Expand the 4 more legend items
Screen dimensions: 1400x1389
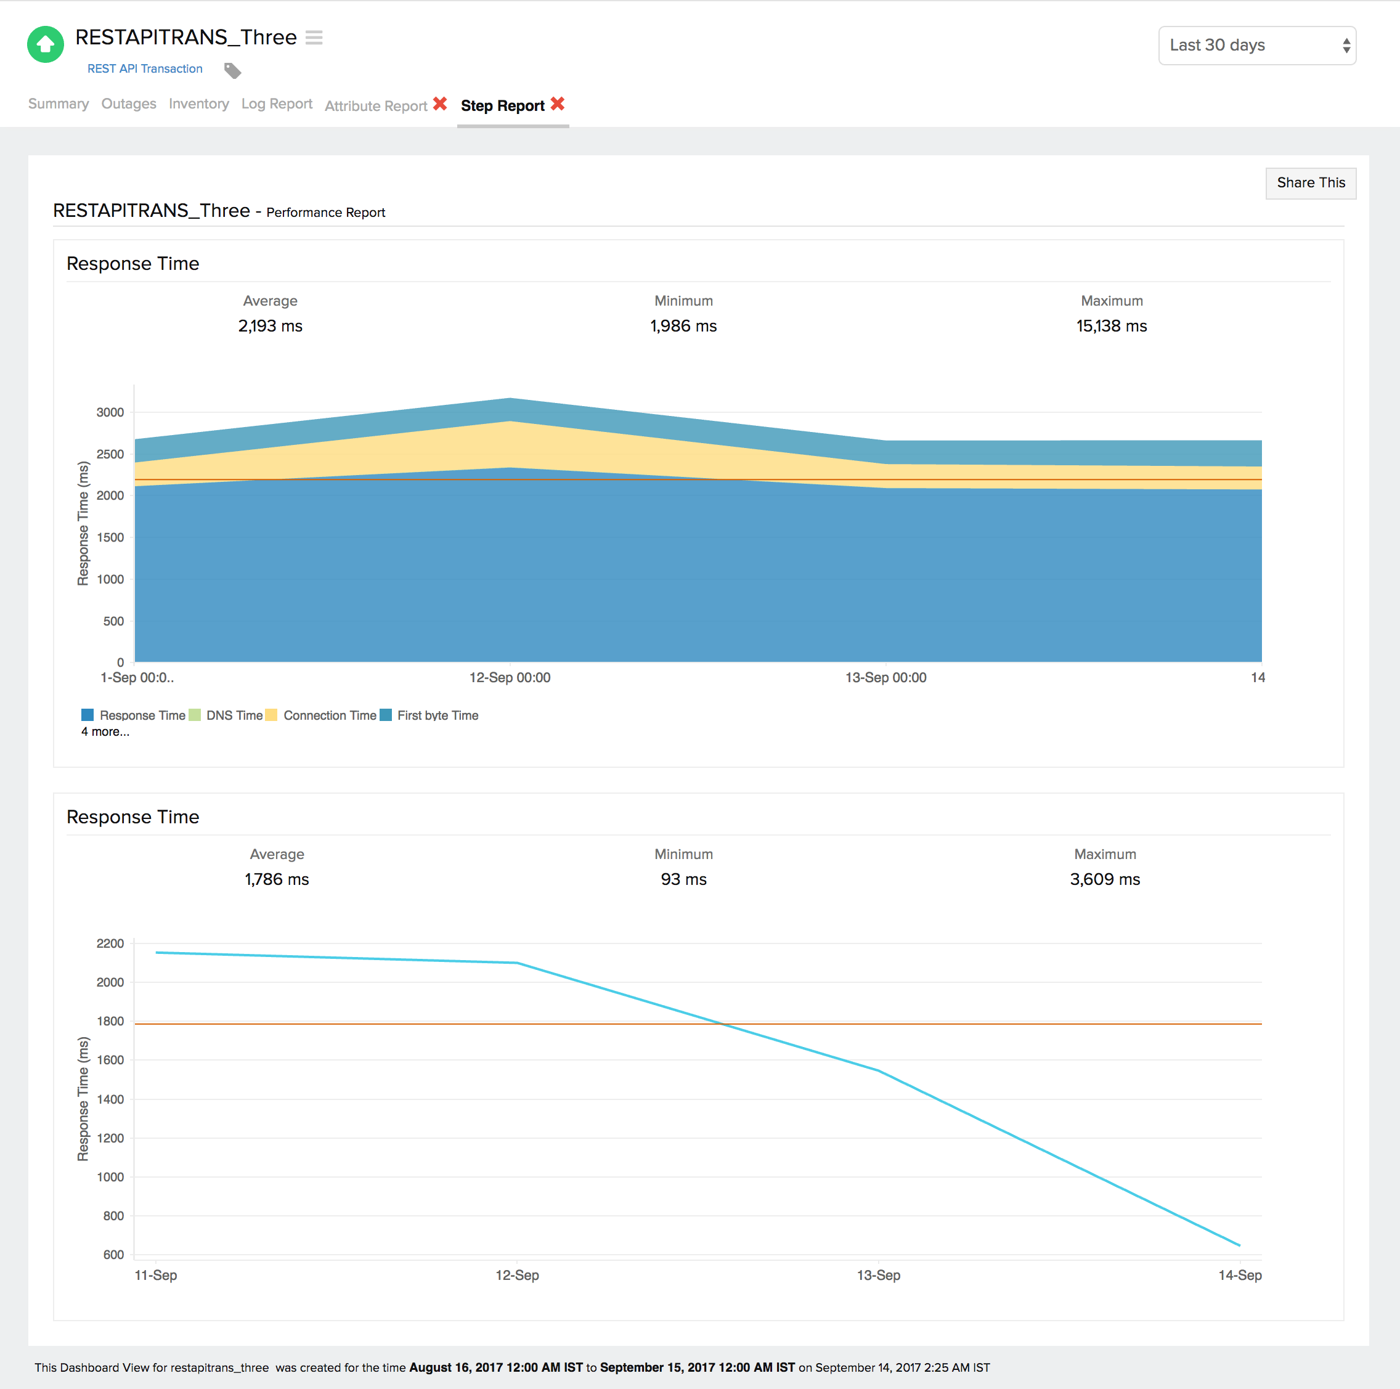(105, 732)
